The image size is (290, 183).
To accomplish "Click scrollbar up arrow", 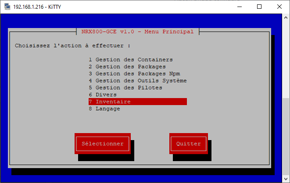I will pos(286,18).
